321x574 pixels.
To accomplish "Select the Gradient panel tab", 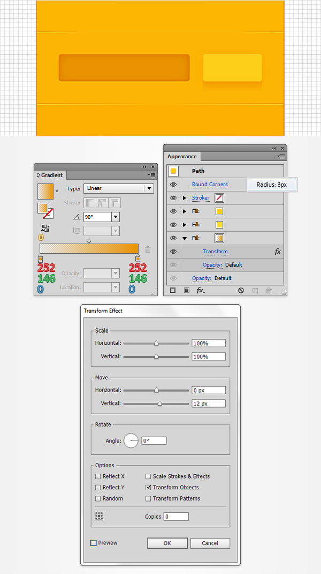I will (51, 175).
